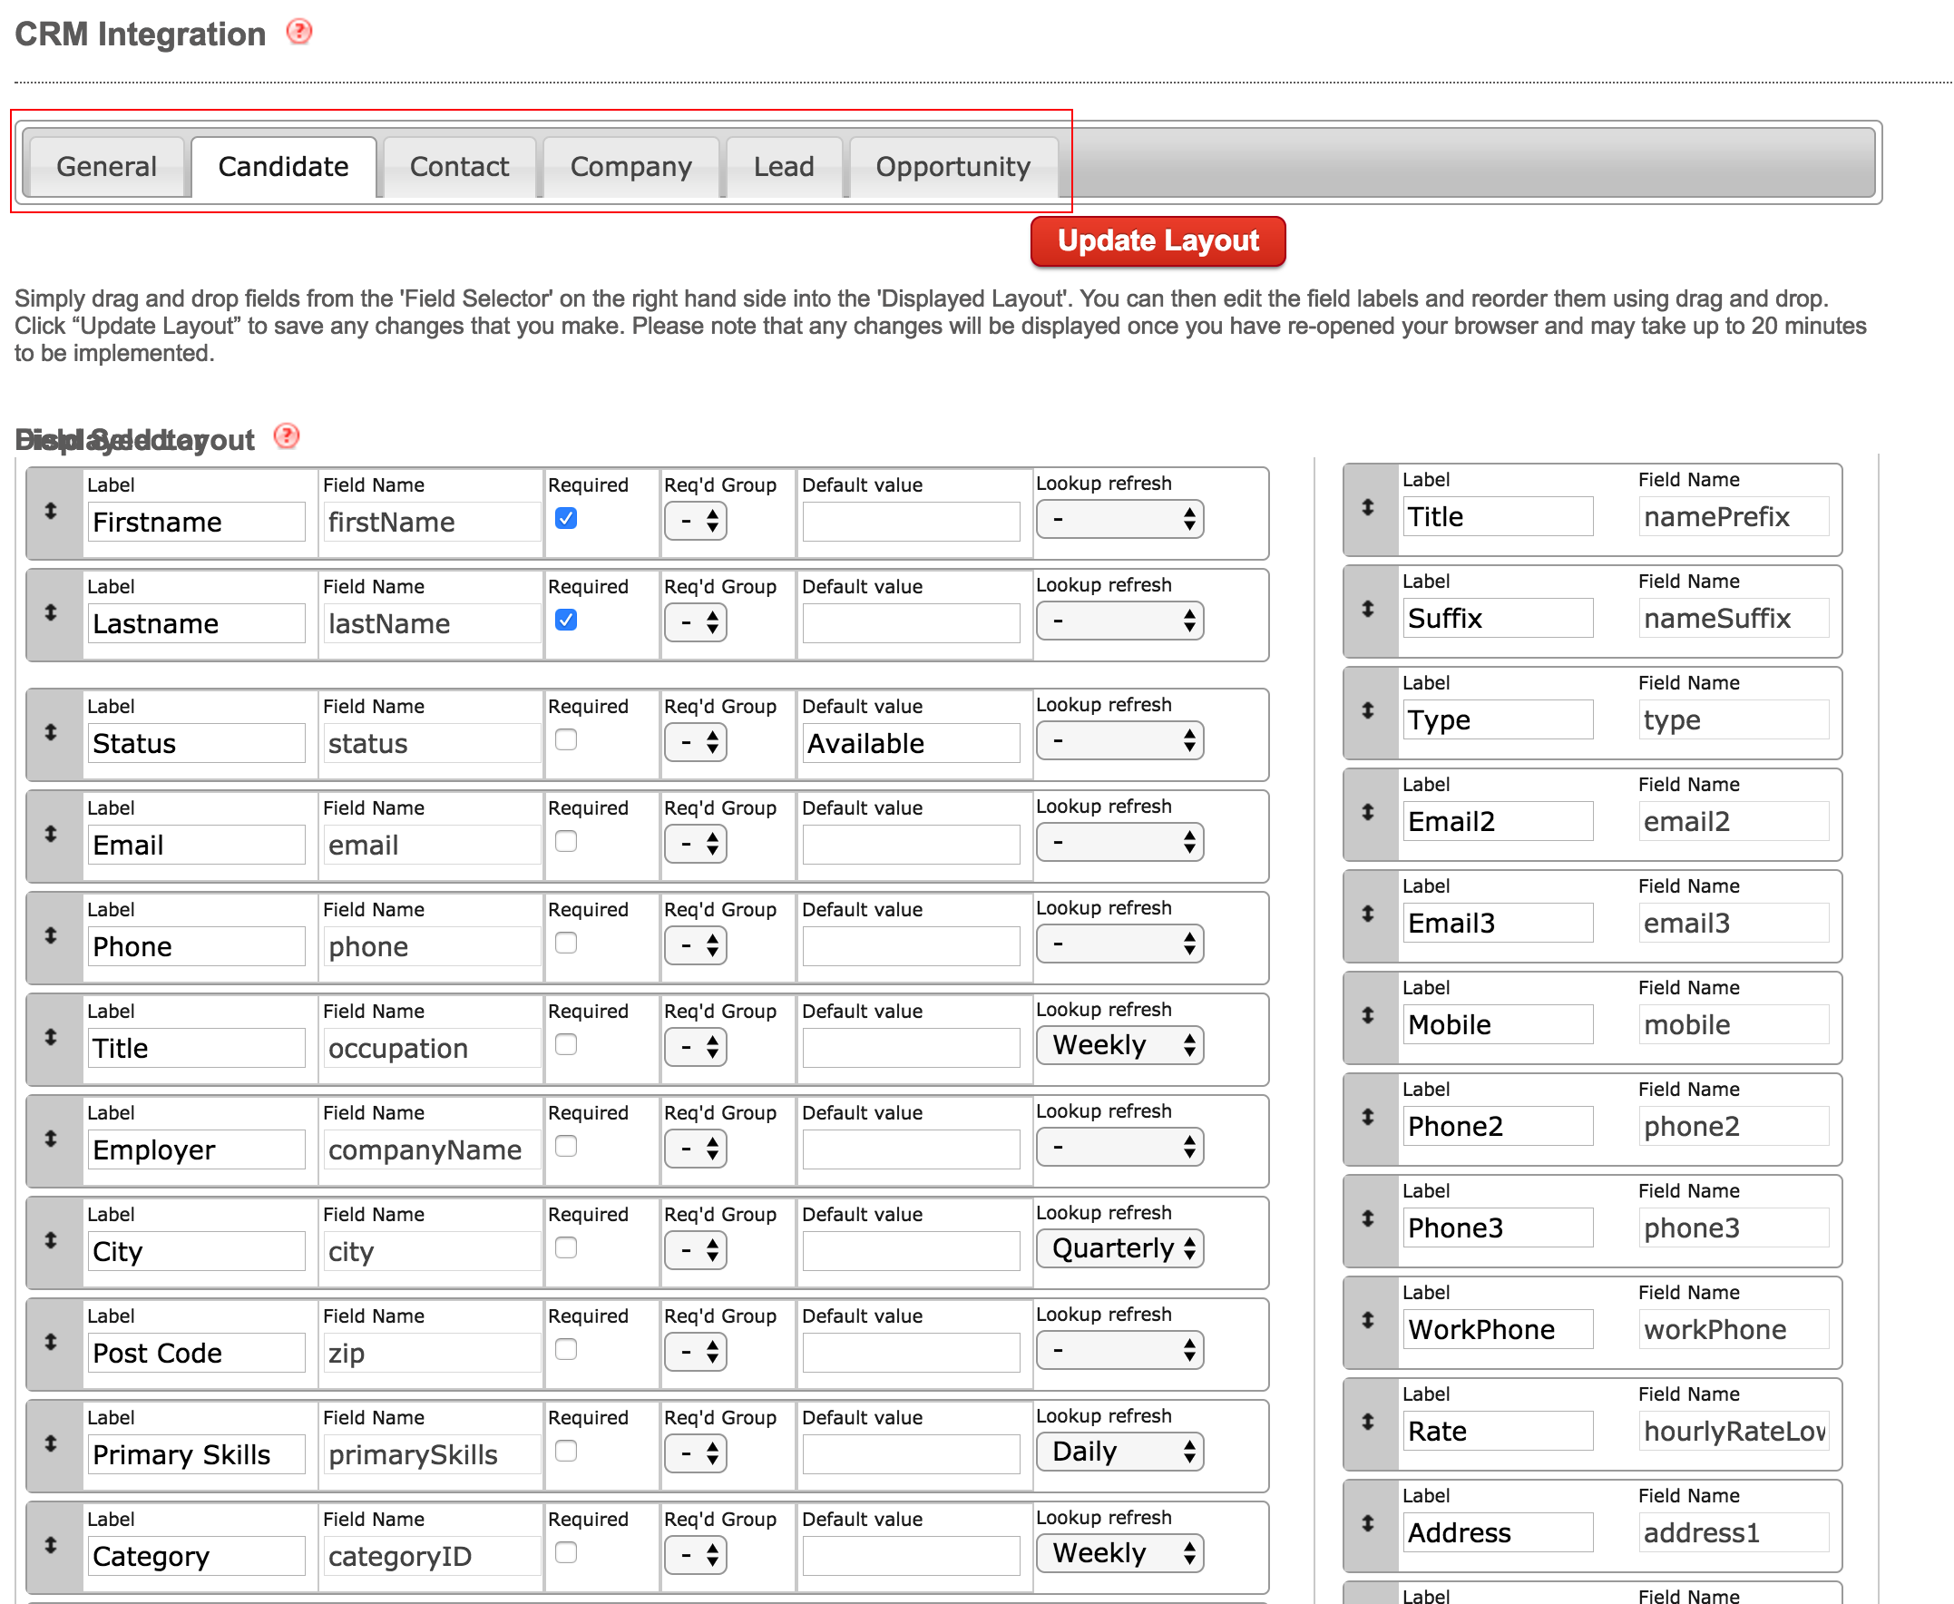Screen dimensions: 1954x1604
Task: Click help icon beside CRM Integration heading
Action: click(x=298, y=33)
